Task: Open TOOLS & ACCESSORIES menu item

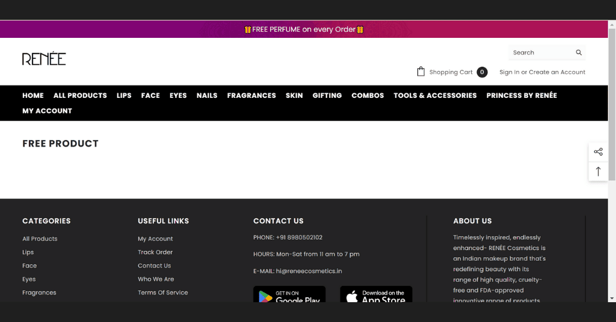Action: tap(435, 96)
